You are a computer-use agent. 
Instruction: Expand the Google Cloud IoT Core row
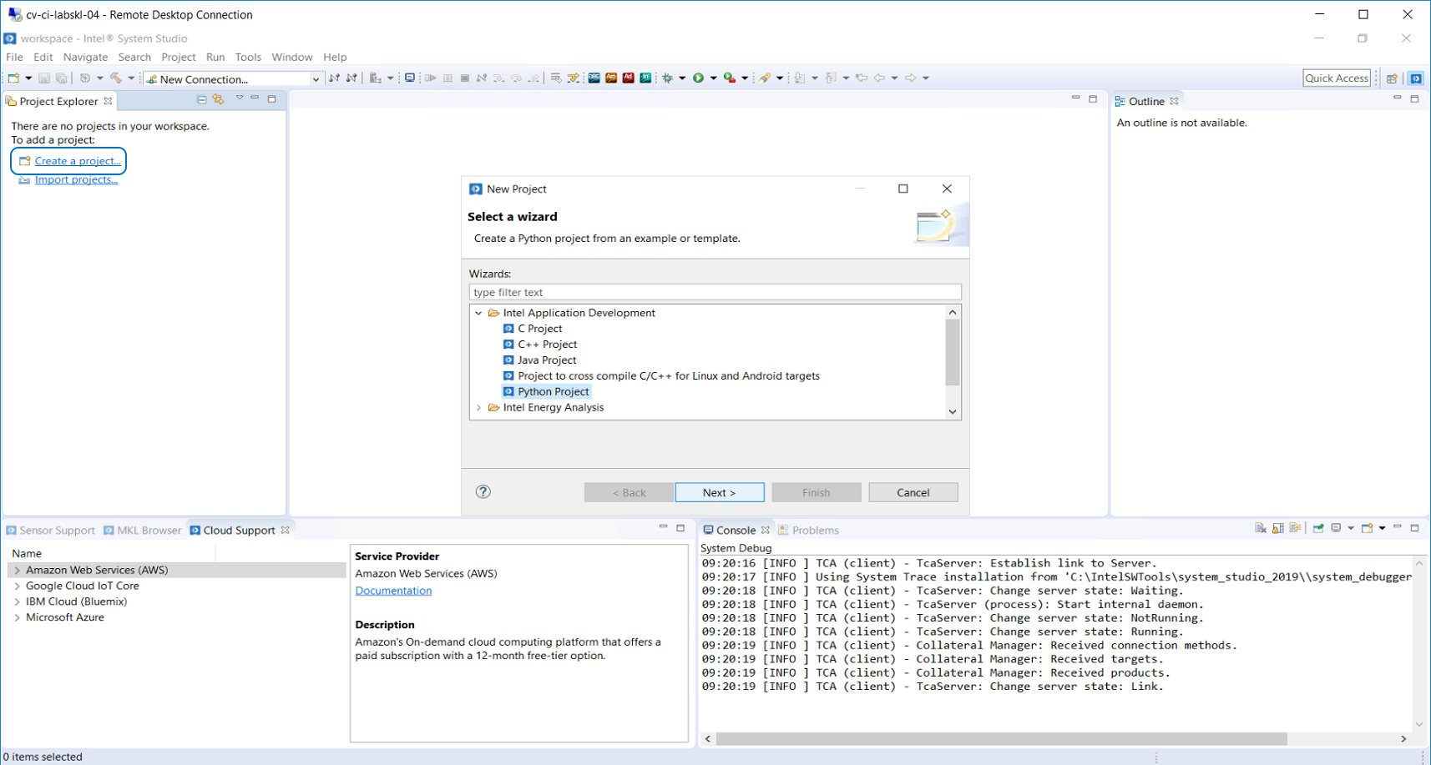tap(17, 586)
